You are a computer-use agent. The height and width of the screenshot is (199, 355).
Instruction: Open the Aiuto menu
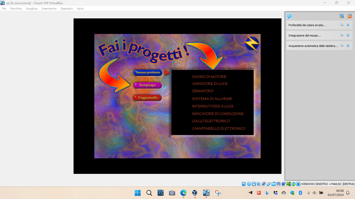tap(80, 9)
